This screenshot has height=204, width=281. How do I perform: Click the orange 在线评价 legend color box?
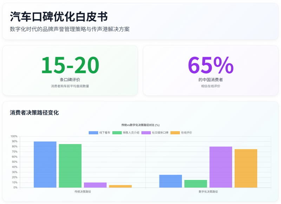coord(175,133)
